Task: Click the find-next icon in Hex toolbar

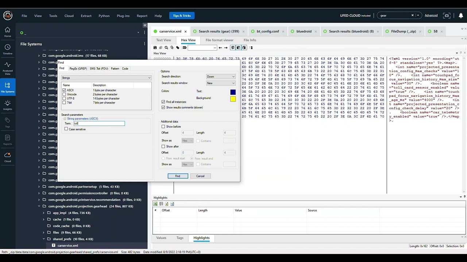Action: pos(172,48)
